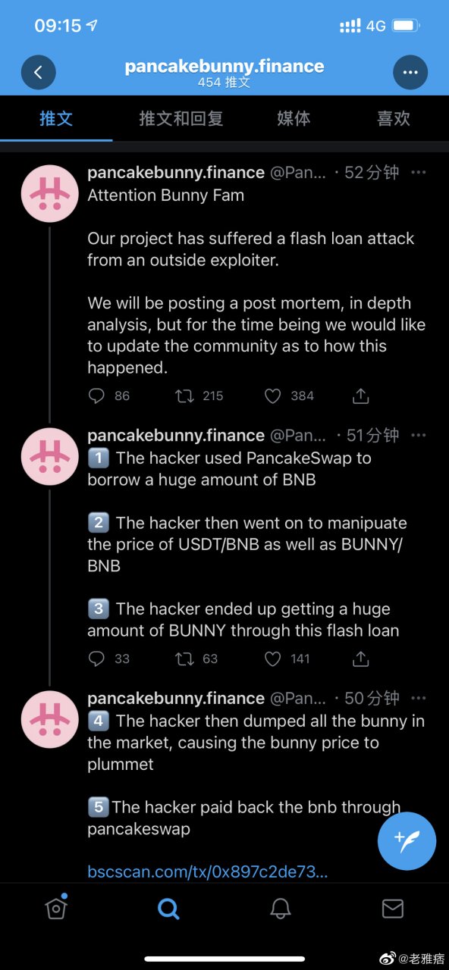Reply to the flash loan attack tweet
449x970 pixels.
click(94, 396)
